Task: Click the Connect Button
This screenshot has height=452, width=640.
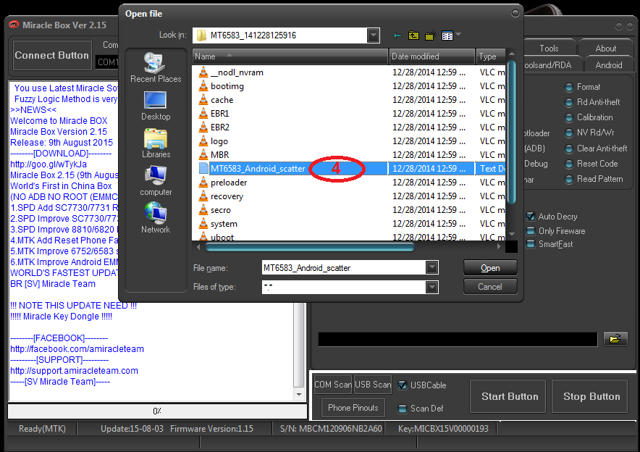Action: [x=52, y=55]
